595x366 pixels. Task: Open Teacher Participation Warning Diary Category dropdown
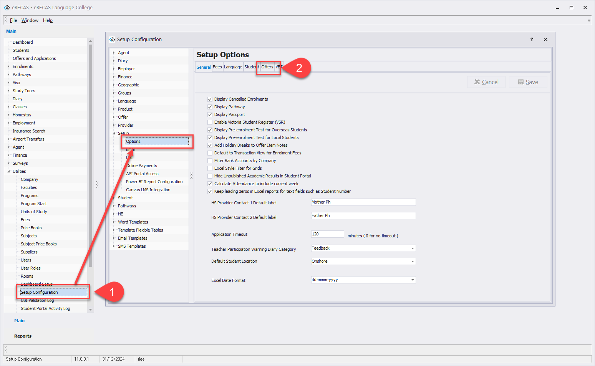pos(413,248)
